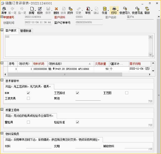Click the 客户名称 field

tap(140, 17)
